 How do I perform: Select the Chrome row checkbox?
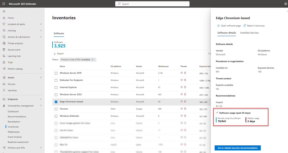[56, 109]
